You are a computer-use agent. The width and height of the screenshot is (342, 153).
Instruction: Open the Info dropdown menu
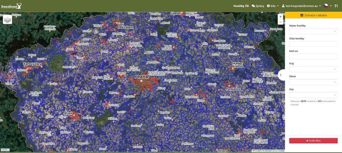(273, 6)
